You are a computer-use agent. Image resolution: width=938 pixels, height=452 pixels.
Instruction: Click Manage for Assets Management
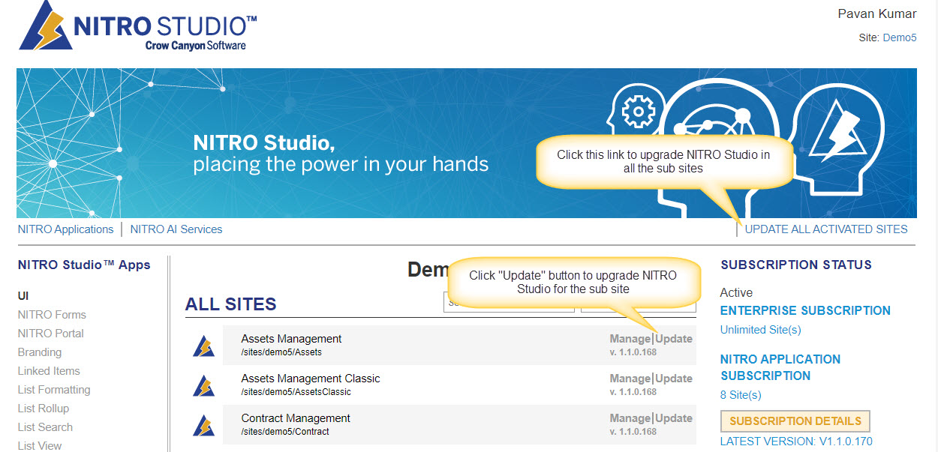(x=630, y=339)
